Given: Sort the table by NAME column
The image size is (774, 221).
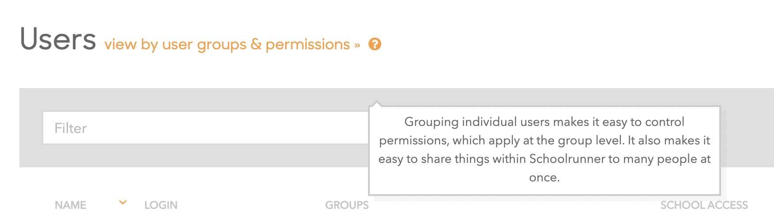Looking at the screenshot, I should 71,205.
